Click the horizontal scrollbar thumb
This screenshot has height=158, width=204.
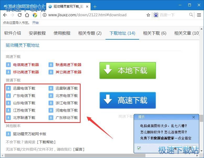point(75,155)
